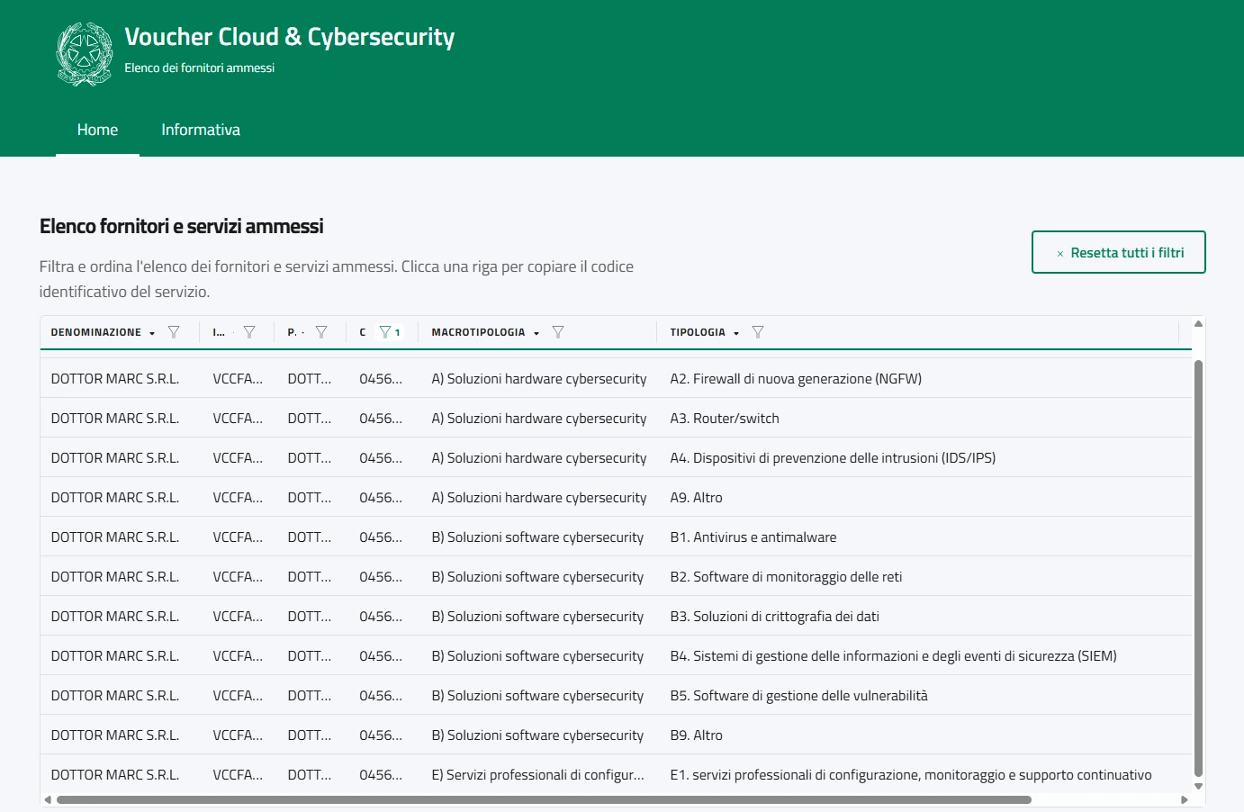Open filter icon next to 'P.' column
The width and height of the screenshot is (1244, 812).
[x=321, y=332]
